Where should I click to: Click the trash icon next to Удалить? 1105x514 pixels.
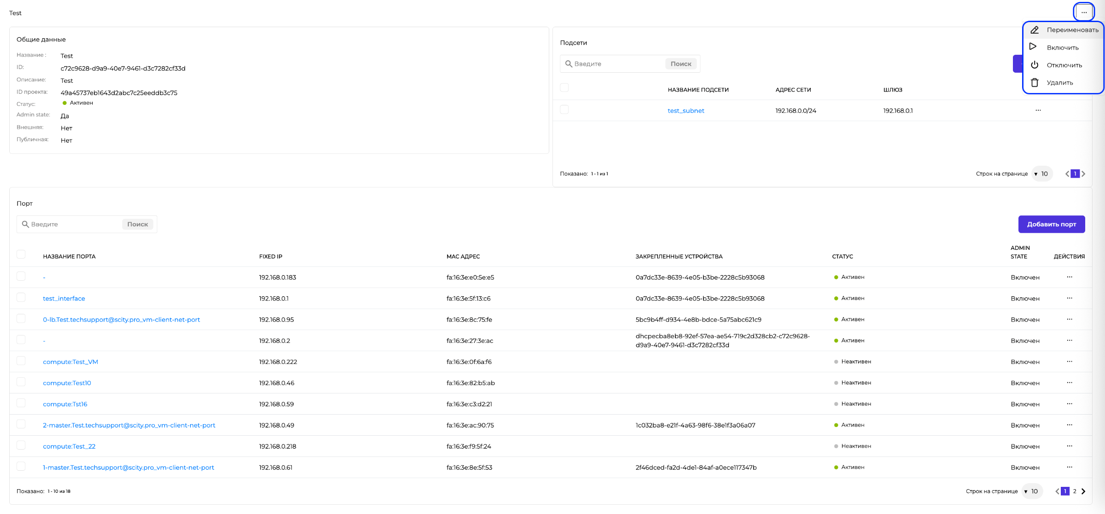coord(1035,83)
